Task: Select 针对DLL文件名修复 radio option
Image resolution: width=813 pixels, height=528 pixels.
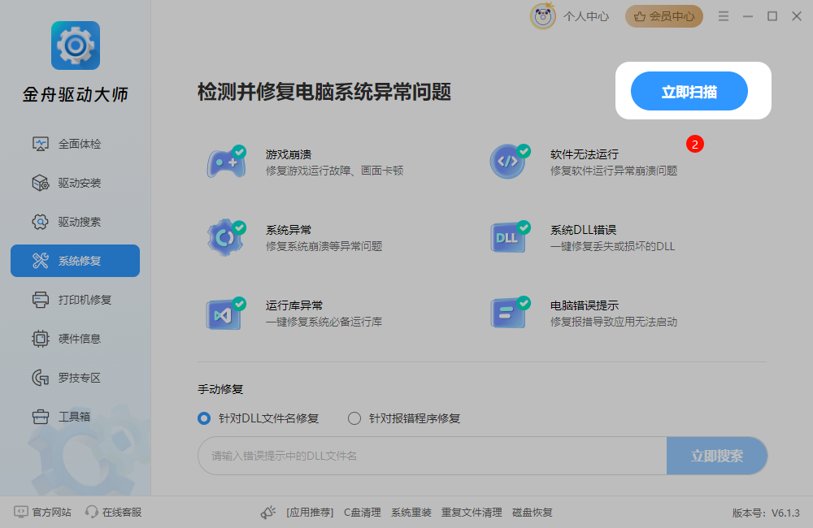Action: [x=259, y=418]
